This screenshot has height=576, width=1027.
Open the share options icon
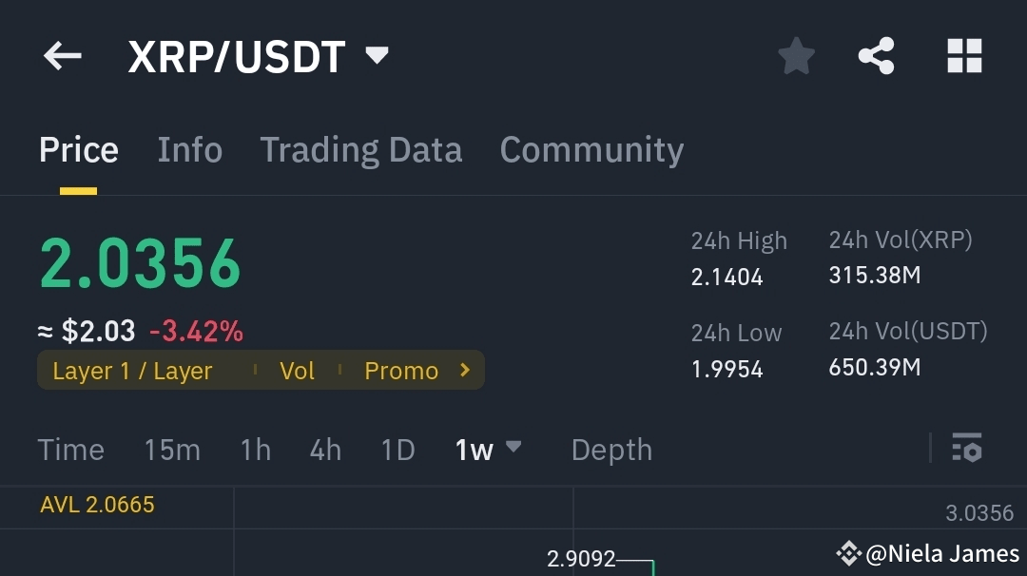(875, 55)
